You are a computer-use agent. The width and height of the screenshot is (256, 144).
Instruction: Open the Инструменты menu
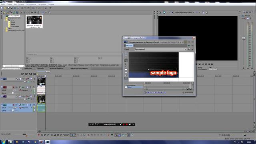coord(31,4)
